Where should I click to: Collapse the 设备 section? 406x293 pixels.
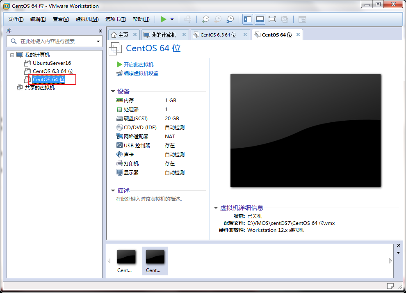[x=113, y=91]
